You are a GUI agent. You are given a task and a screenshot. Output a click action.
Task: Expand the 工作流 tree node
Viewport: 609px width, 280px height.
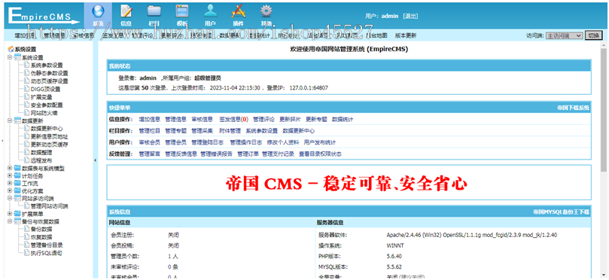(10, 184)
